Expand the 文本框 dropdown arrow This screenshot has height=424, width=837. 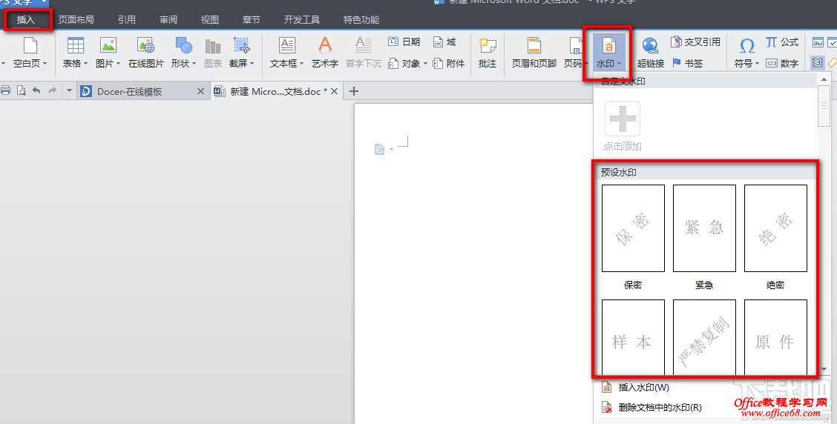pos(301,64)
